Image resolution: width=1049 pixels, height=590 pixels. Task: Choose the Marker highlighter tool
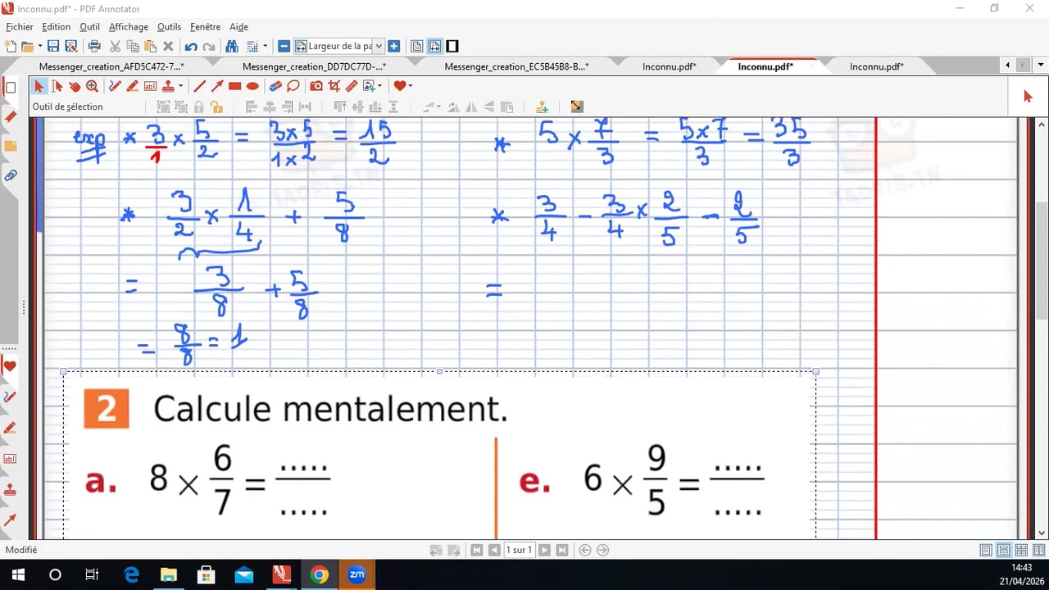132,86
